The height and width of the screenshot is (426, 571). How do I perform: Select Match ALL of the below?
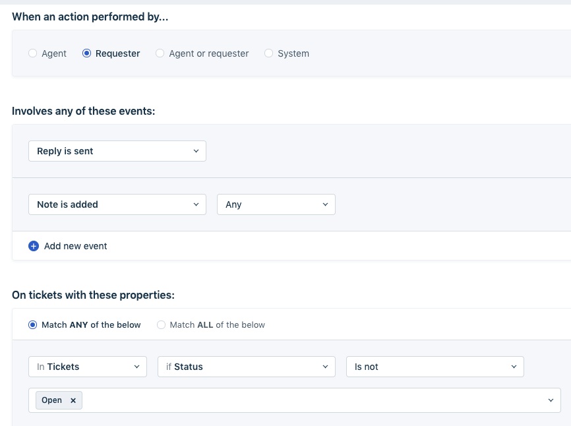click(161, 324)
